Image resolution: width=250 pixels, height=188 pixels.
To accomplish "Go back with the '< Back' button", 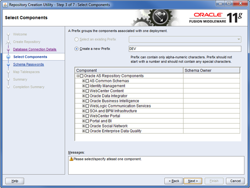I will click(174, 181).
